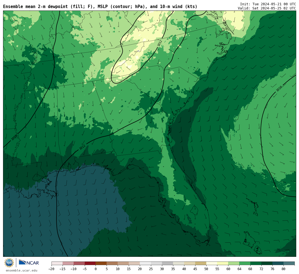The height and width of the screenshot is (274, 299).
Task: Pick the gray 30 to 35 swatch
Action: point(167,263)
